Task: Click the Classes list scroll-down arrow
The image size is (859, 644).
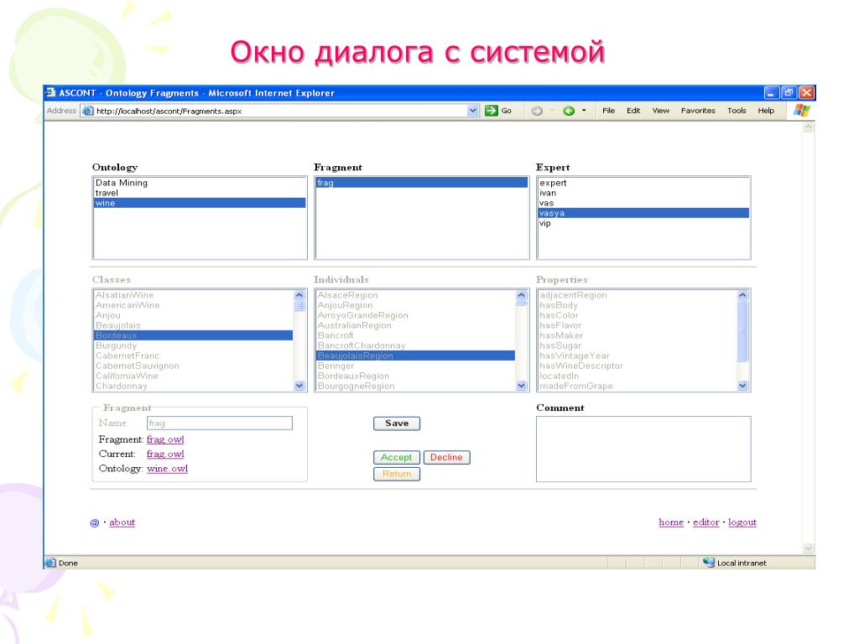Action: 299,386
